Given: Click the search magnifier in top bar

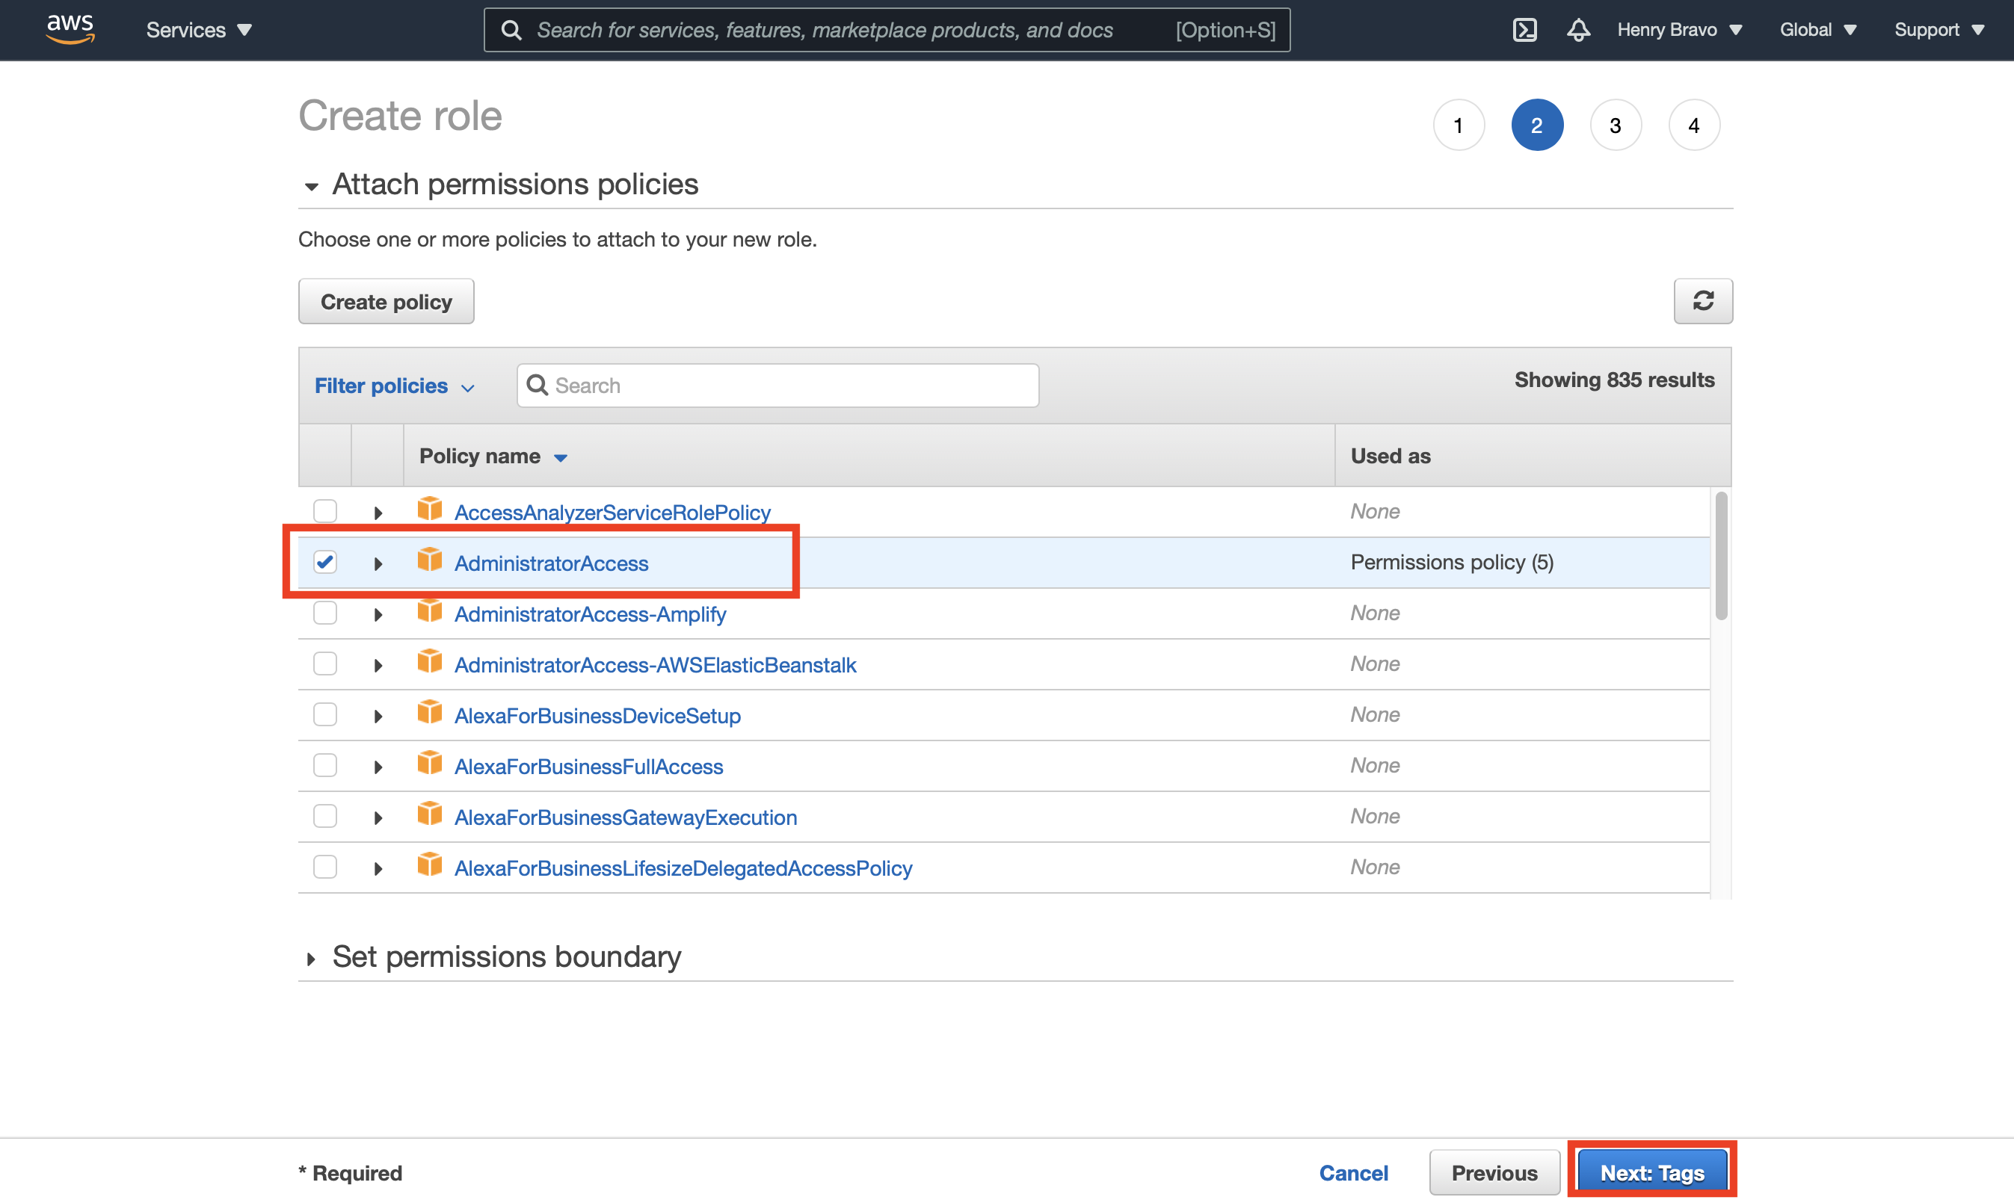Looking at the screenshot, I should pyautogui.click(x=511, y=30).
